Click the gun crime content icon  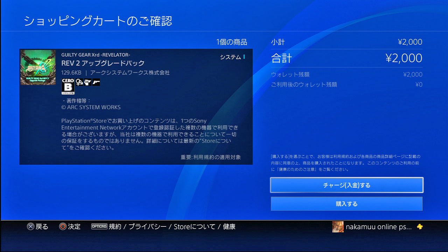pos(96,82)
